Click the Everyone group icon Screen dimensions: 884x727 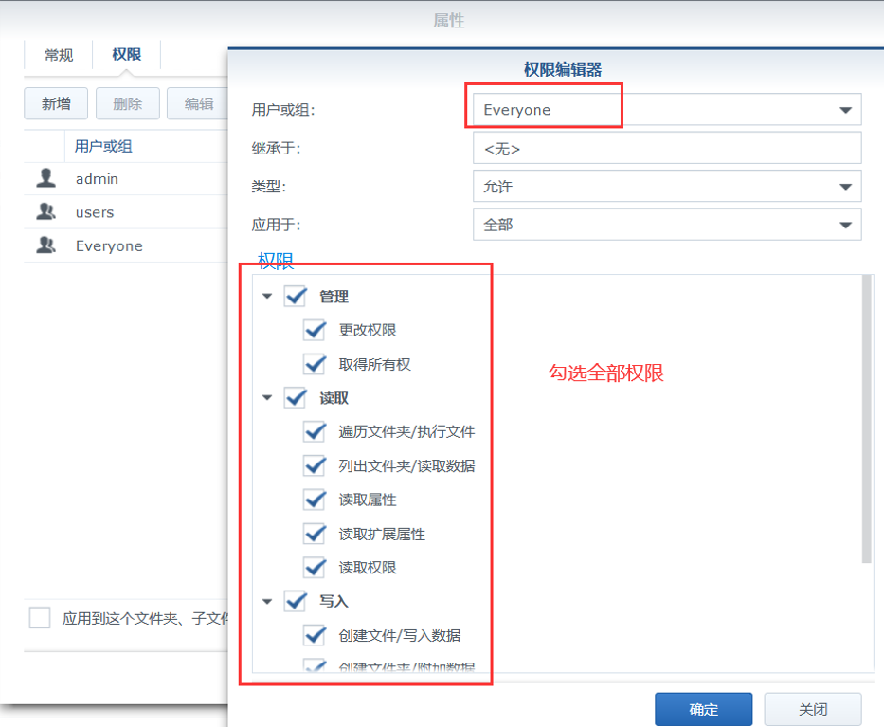coord(45,245)
